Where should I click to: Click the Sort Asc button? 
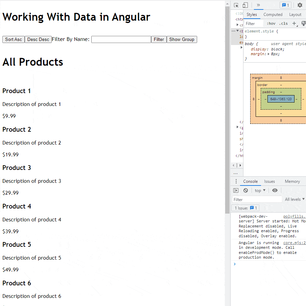point(14,39)
